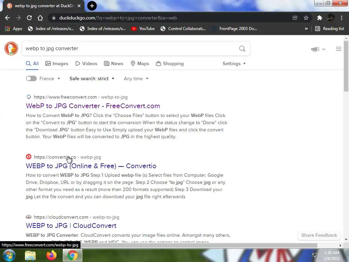Open a new tab with plus button

(x=92, y=6)
